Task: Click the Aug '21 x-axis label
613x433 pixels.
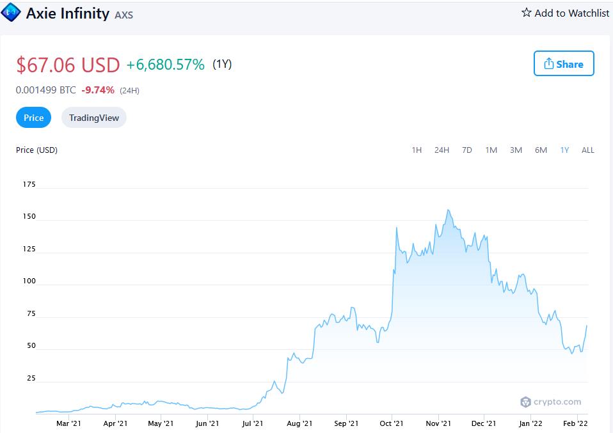Action: click(x=299, y=423)
